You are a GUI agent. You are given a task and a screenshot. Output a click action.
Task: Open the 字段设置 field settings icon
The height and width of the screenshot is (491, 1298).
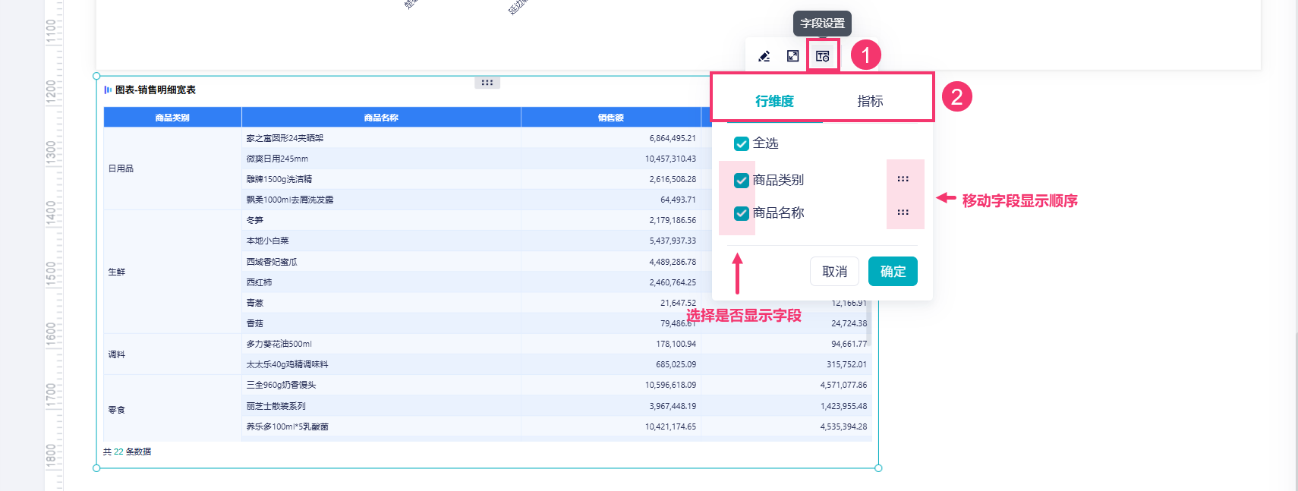(x=822, y=56)
